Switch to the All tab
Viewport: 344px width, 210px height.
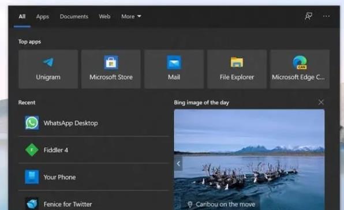[x=22, y=16]
